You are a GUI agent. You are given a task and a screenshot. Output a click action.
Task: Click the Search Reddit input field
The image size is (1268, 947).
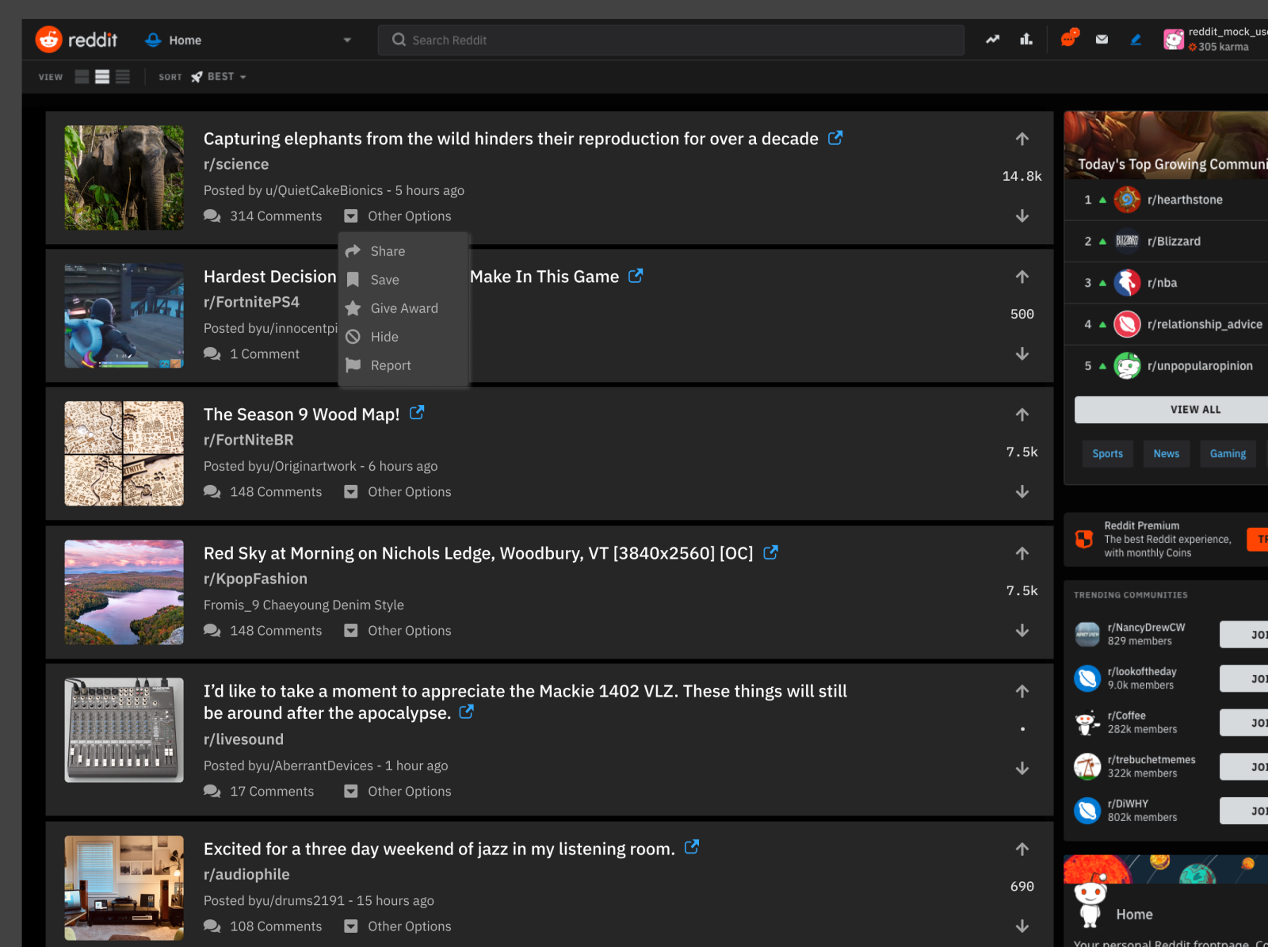pyautogui.click(x=670, y=40)
